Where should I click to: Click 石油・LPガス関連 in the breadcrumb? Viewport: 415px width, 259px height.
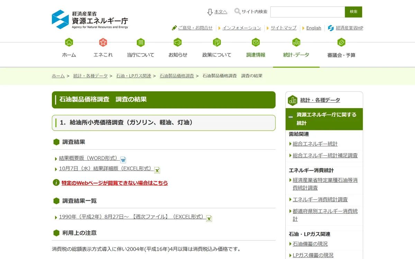click(x=133, y=76)
